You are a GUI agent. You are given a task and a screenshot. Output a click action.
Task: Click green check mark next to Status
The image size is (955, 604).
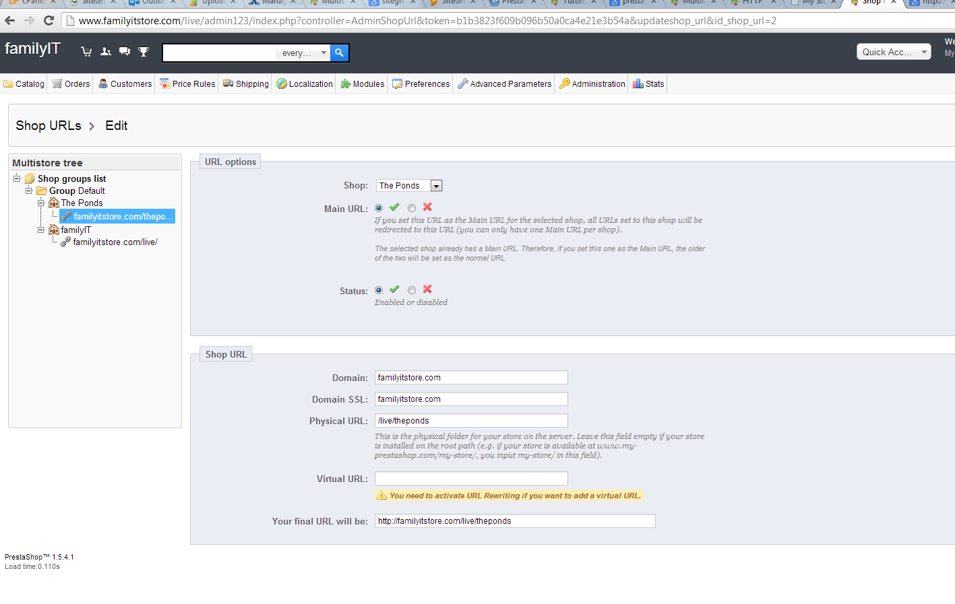[x=394, y=290]
